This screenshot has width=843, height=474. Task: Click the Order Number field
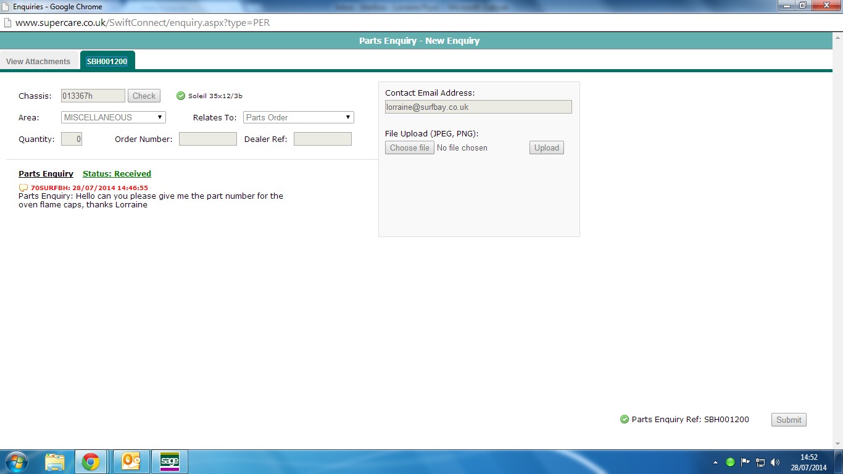click(x=208, y=139)
